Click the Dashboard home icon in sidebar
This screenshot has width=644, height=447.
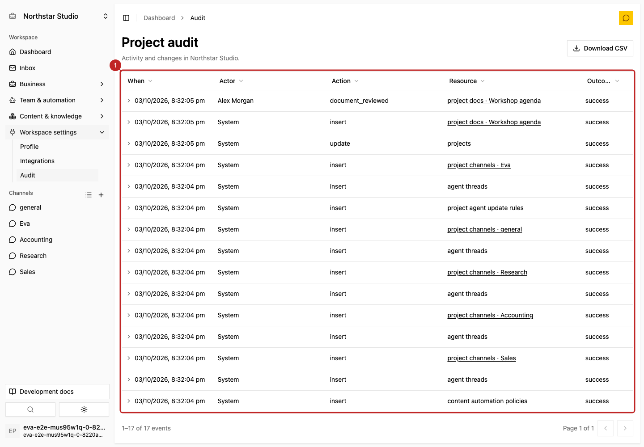pyautogui.click(x=13, y=52)
